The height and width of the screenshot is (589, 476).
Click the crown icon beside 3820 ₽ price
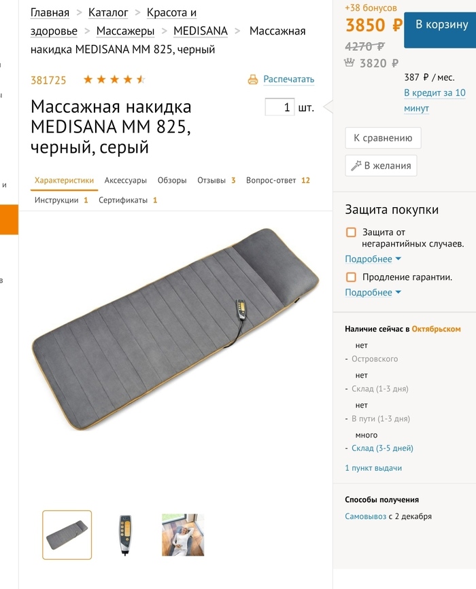coord(350,63)
